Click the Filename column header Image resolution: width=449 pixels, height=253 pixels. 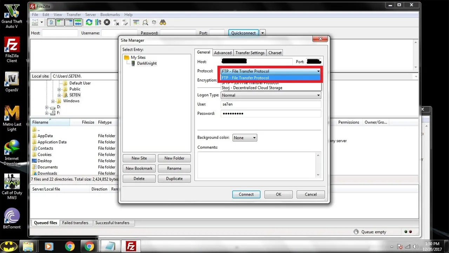coord(50,122)
